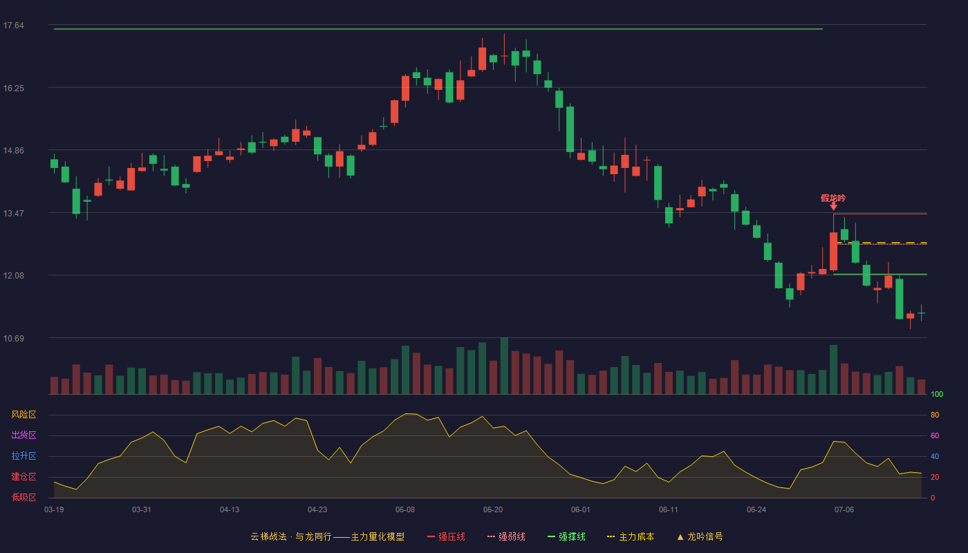
Task: Toggle the 主力成本 legend entry
Action: click(630, 536)
